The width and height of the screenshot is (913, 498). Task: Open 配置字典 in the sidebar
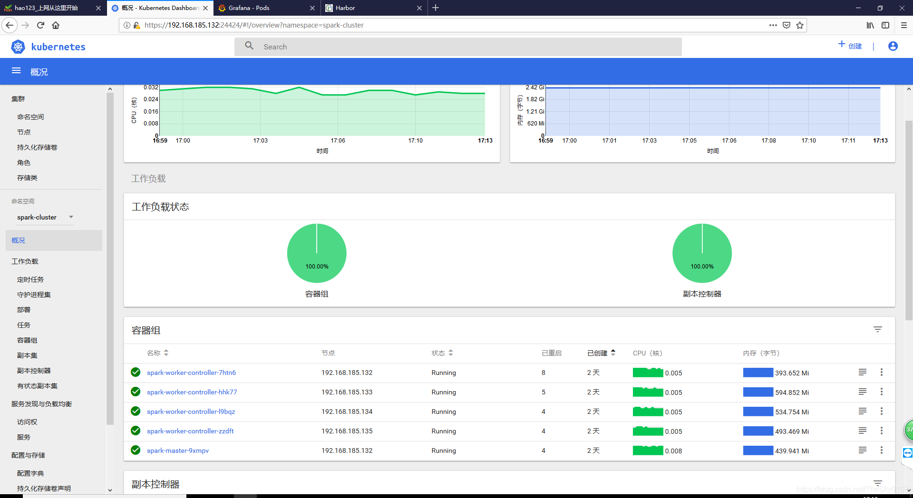pos(30,473)
